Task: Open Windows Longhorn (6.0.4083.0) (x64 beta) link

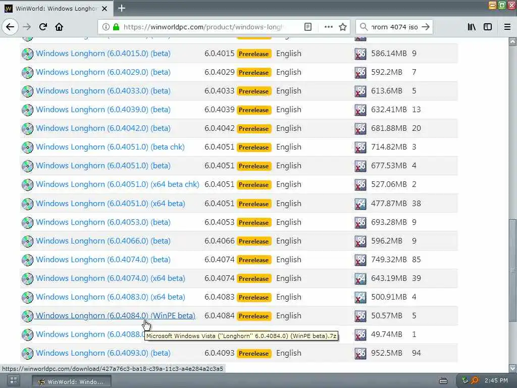Action: 111,297
